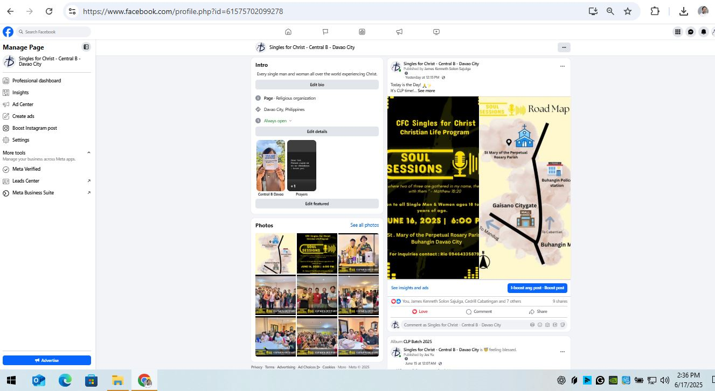This screenshot has width=715, height=391.
Task: Open the three-dot menu on the feeling blessed post
Action: coord(563,352)
